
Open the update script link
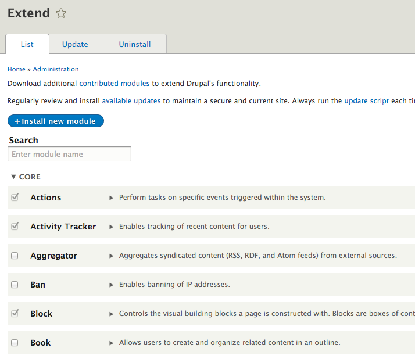click(x=367, y=101)
